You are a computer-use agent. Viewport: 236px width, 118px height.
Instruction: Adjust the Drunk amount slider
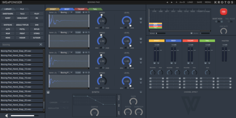205,33
